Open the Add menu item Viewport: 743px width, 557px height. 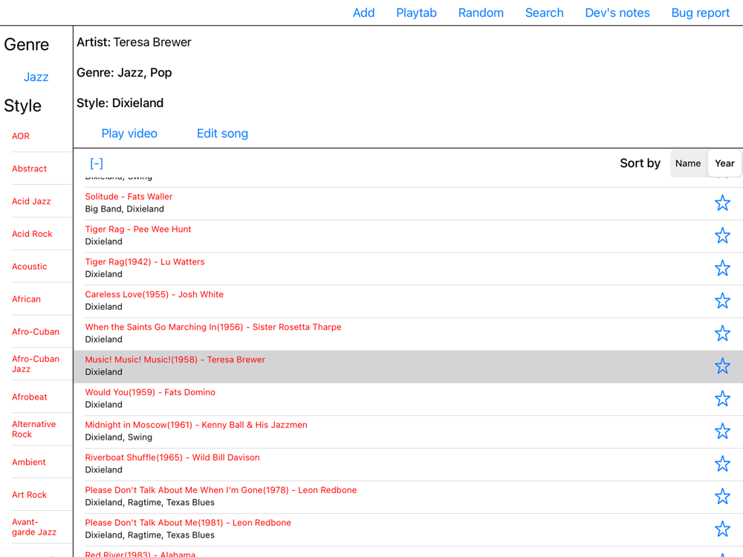tap(364, 13)
